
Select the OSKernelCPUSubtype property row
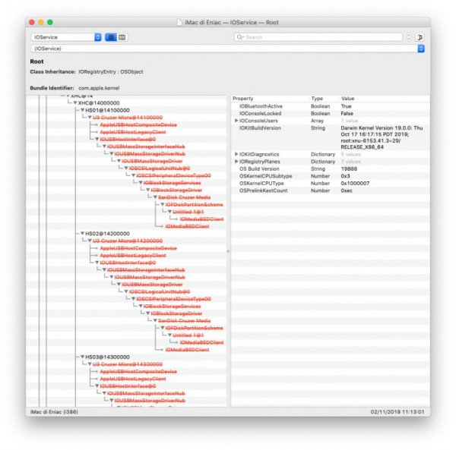[x=331, y=176]
